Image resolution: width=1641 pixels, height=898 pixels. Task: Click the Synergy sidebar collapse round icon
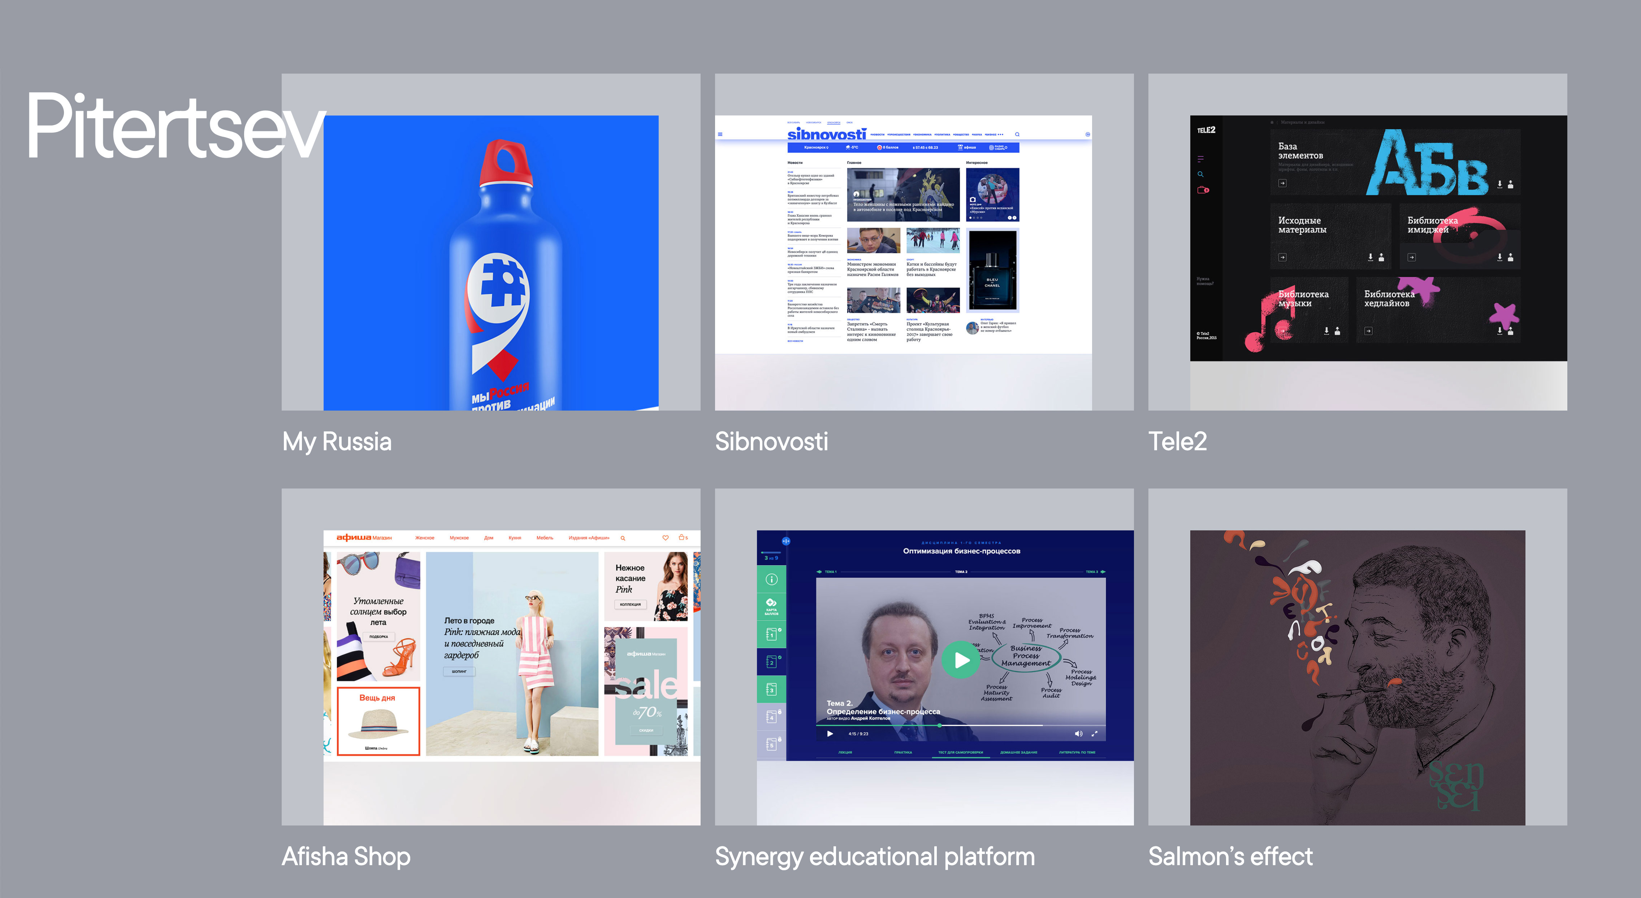coord(786,541)
